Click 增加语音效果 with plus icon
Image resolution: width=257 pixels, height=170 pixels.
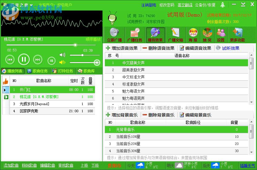click(x=122, y=48)
